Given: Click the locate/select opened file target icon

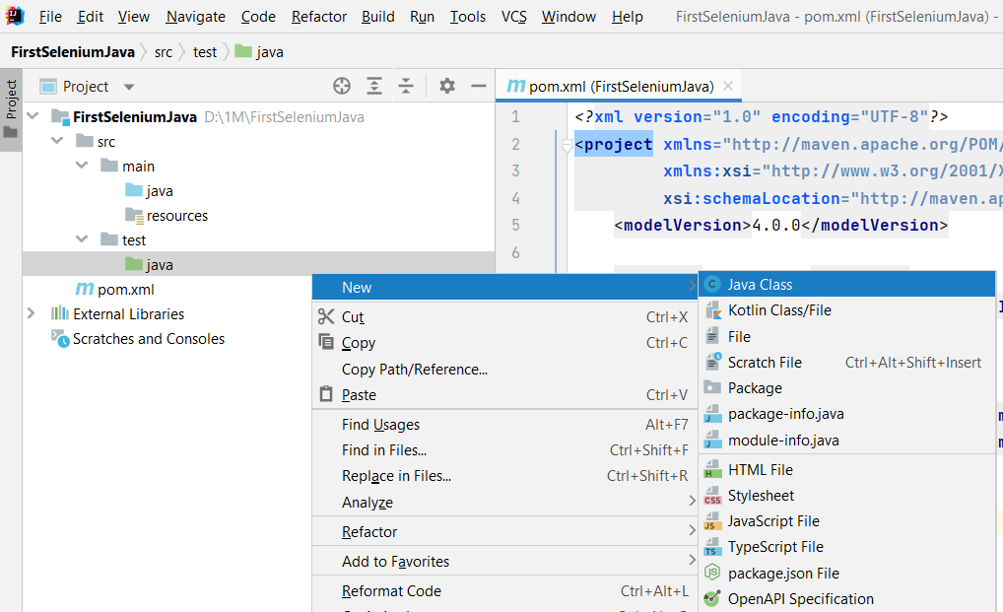Looking at the screenshot, I should (x=342, y=86).
